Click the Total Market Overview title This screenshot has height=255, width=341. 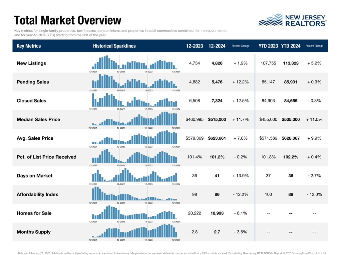pyautogui.click(x=68, y=20)
